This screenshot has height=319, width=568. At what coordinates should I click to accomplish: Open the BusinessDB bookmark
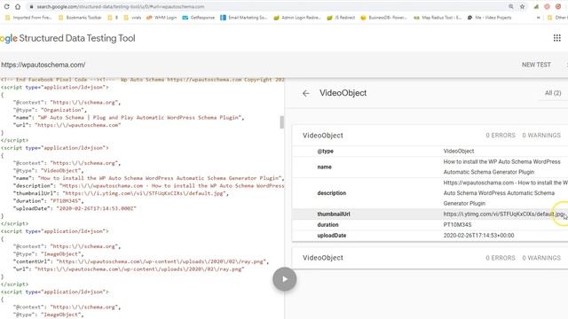coord(383,18)
